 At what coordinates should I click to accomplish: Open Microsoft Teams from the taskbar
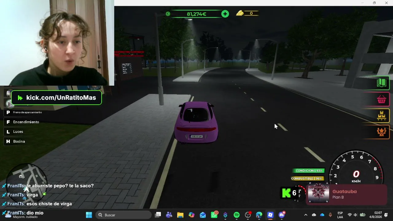169,215
